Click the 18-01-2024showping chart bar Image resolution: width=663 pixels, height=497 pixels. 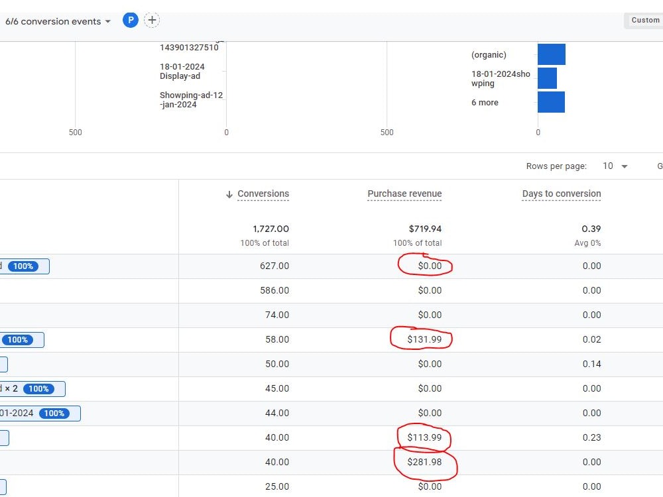click(547, 78)
